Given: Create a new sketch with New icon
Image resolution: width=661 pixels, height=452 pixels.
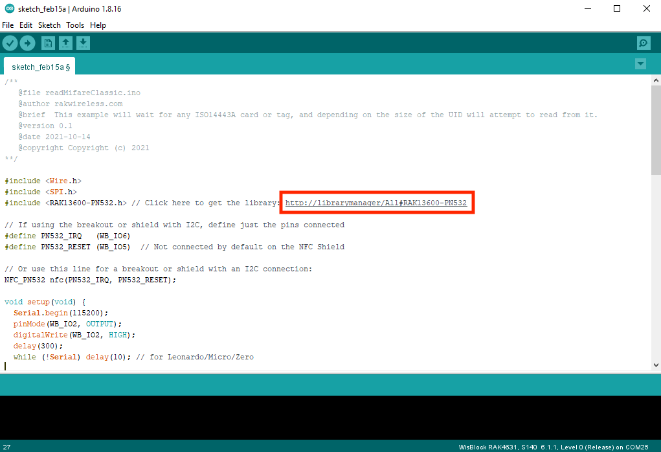Looking at the screenshot, I should pos(48,43).
